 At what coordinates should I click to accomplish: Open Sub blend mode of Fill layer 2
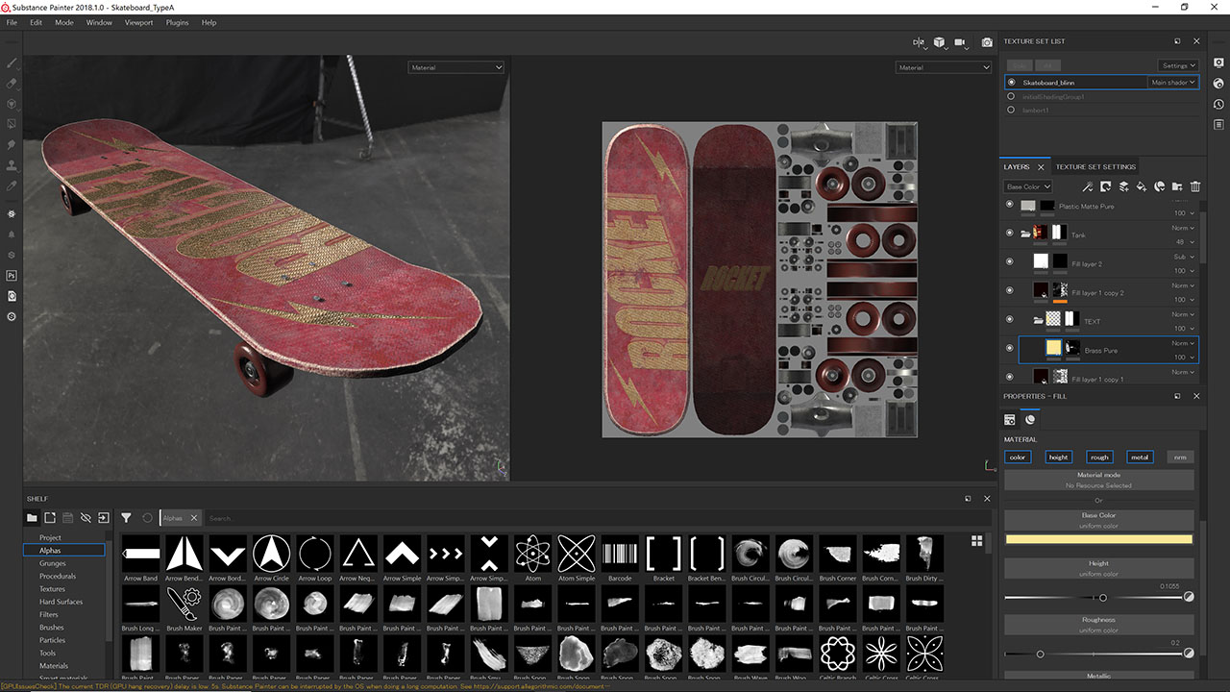pos(1183,257)
